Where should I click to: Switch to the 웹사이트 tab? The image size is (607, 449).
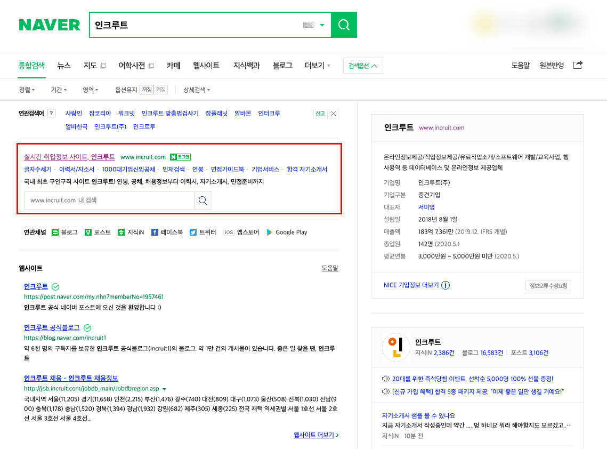(206, 66)
